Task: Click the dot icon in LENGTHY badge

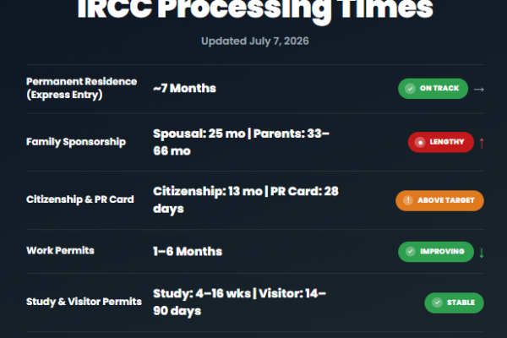Action: [x=420, y=142]
